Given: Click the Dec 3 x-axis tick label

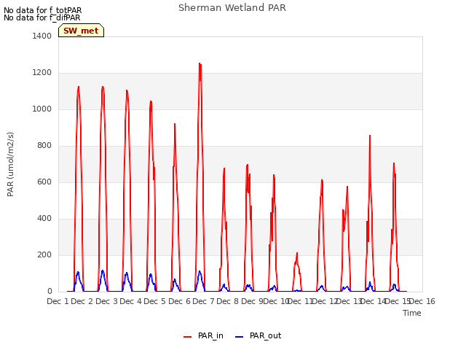Looking at the screenshot, I should [x=107, y=301].
